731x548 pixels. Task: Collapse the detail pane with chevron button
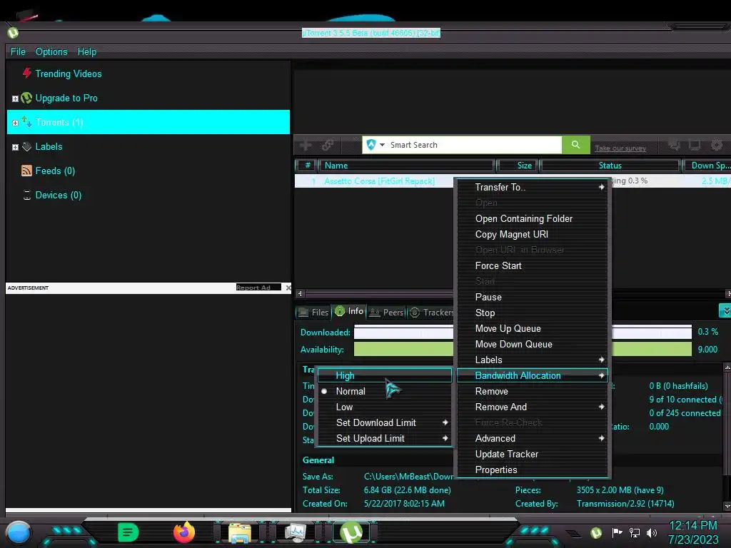[x=725, y=311]
